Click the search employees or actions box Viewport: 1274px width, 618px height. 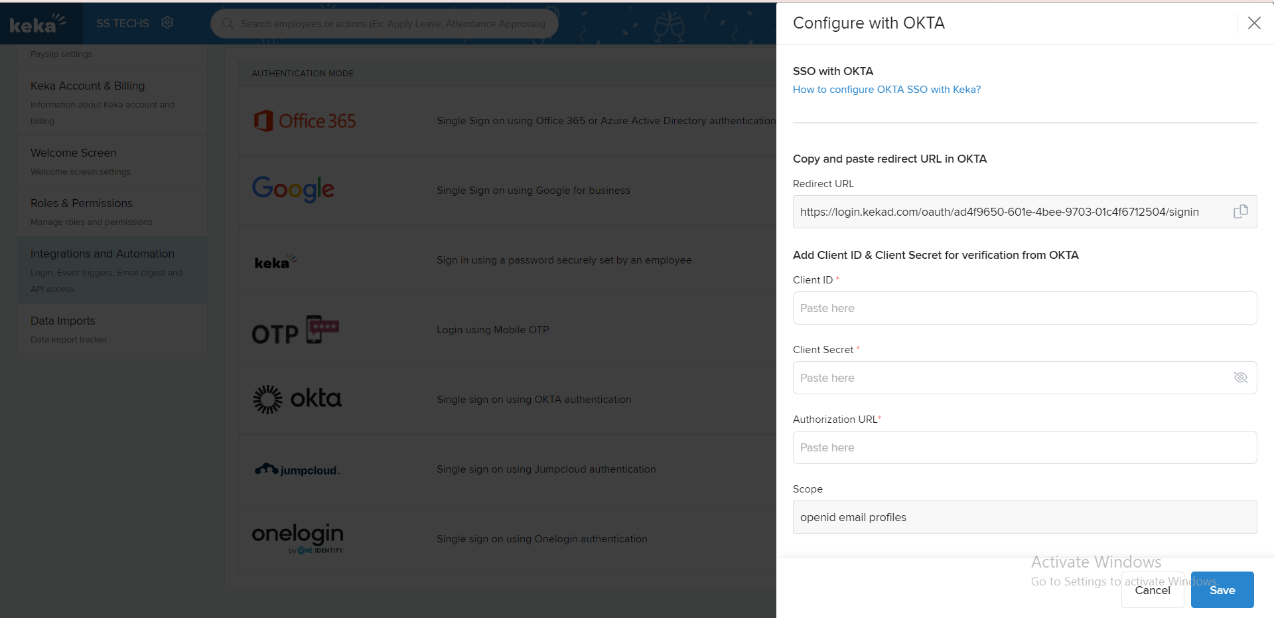(384, 23)
